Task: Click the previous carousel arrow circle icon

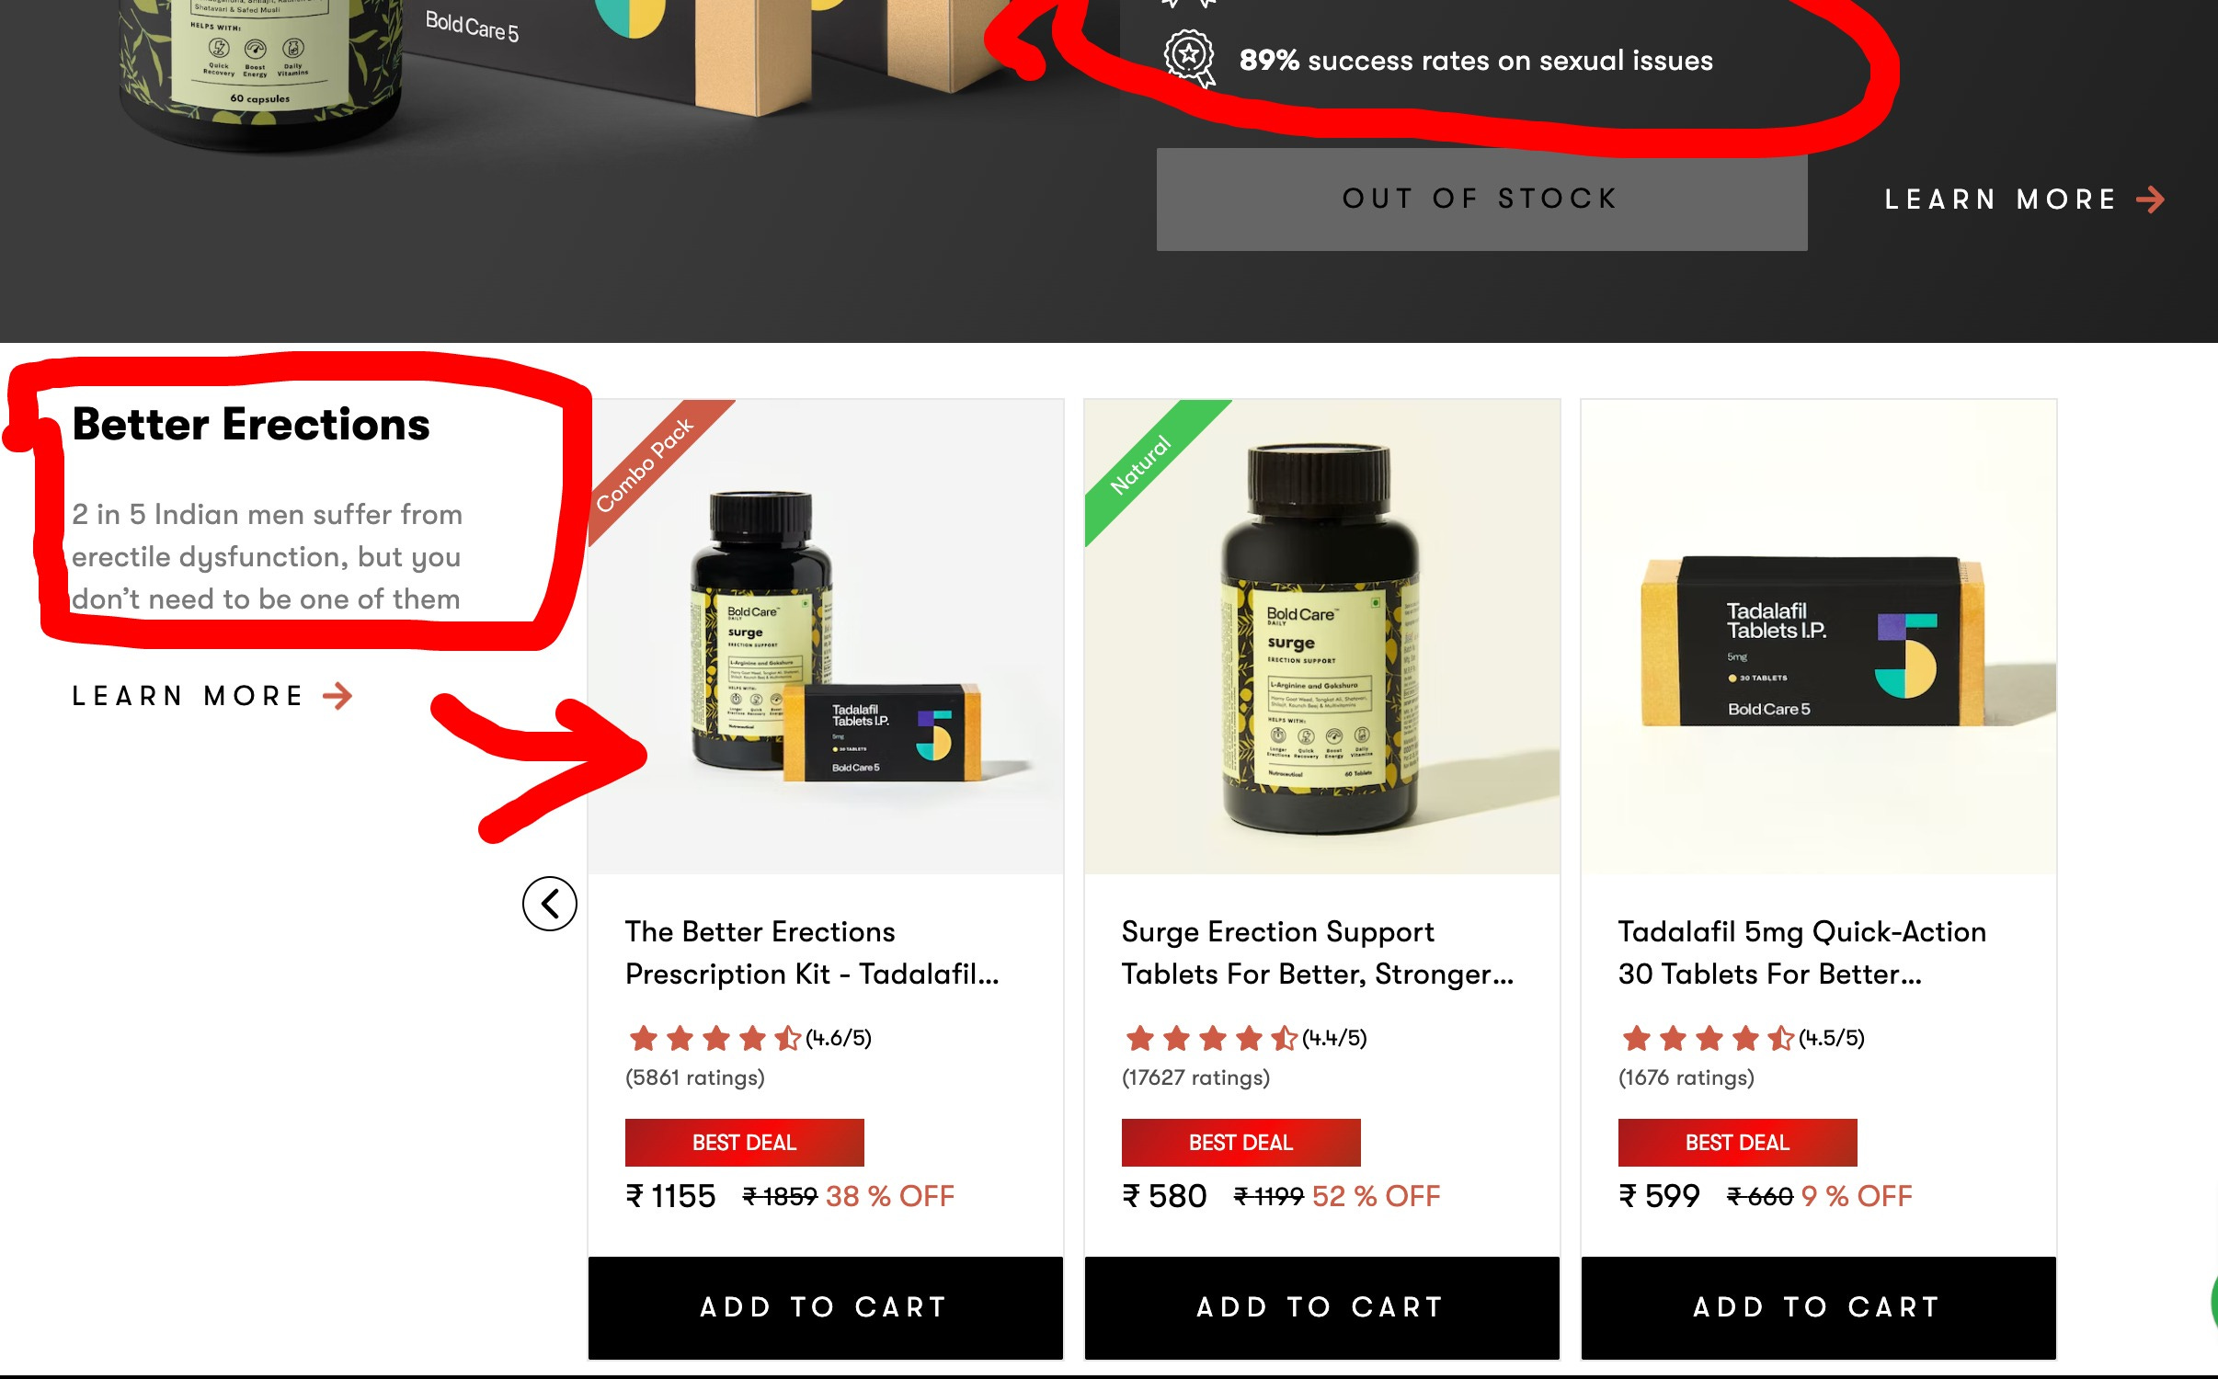Action: pyautogui.click(x=550, y=904)
